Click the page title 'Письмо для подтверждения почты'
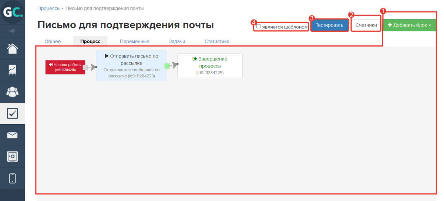Image resolution: width=444 pixels, height=201 pixels. pyautogui.click(x=125, y=25)
